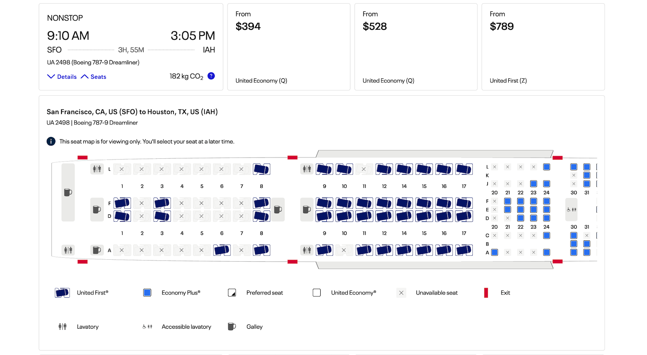Expand the Details section for flight UA 2498
Viewport: 647px width, 355px height.
point(62,77)
